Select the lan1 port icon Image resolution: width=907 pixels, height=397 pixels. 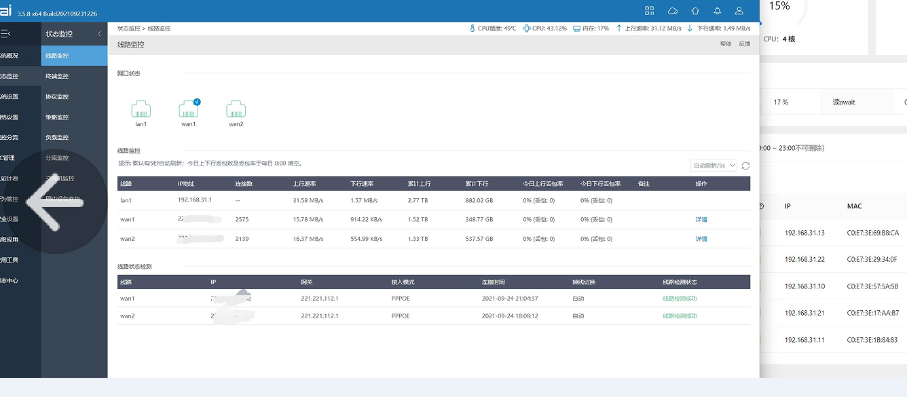(x=141, y=109)
